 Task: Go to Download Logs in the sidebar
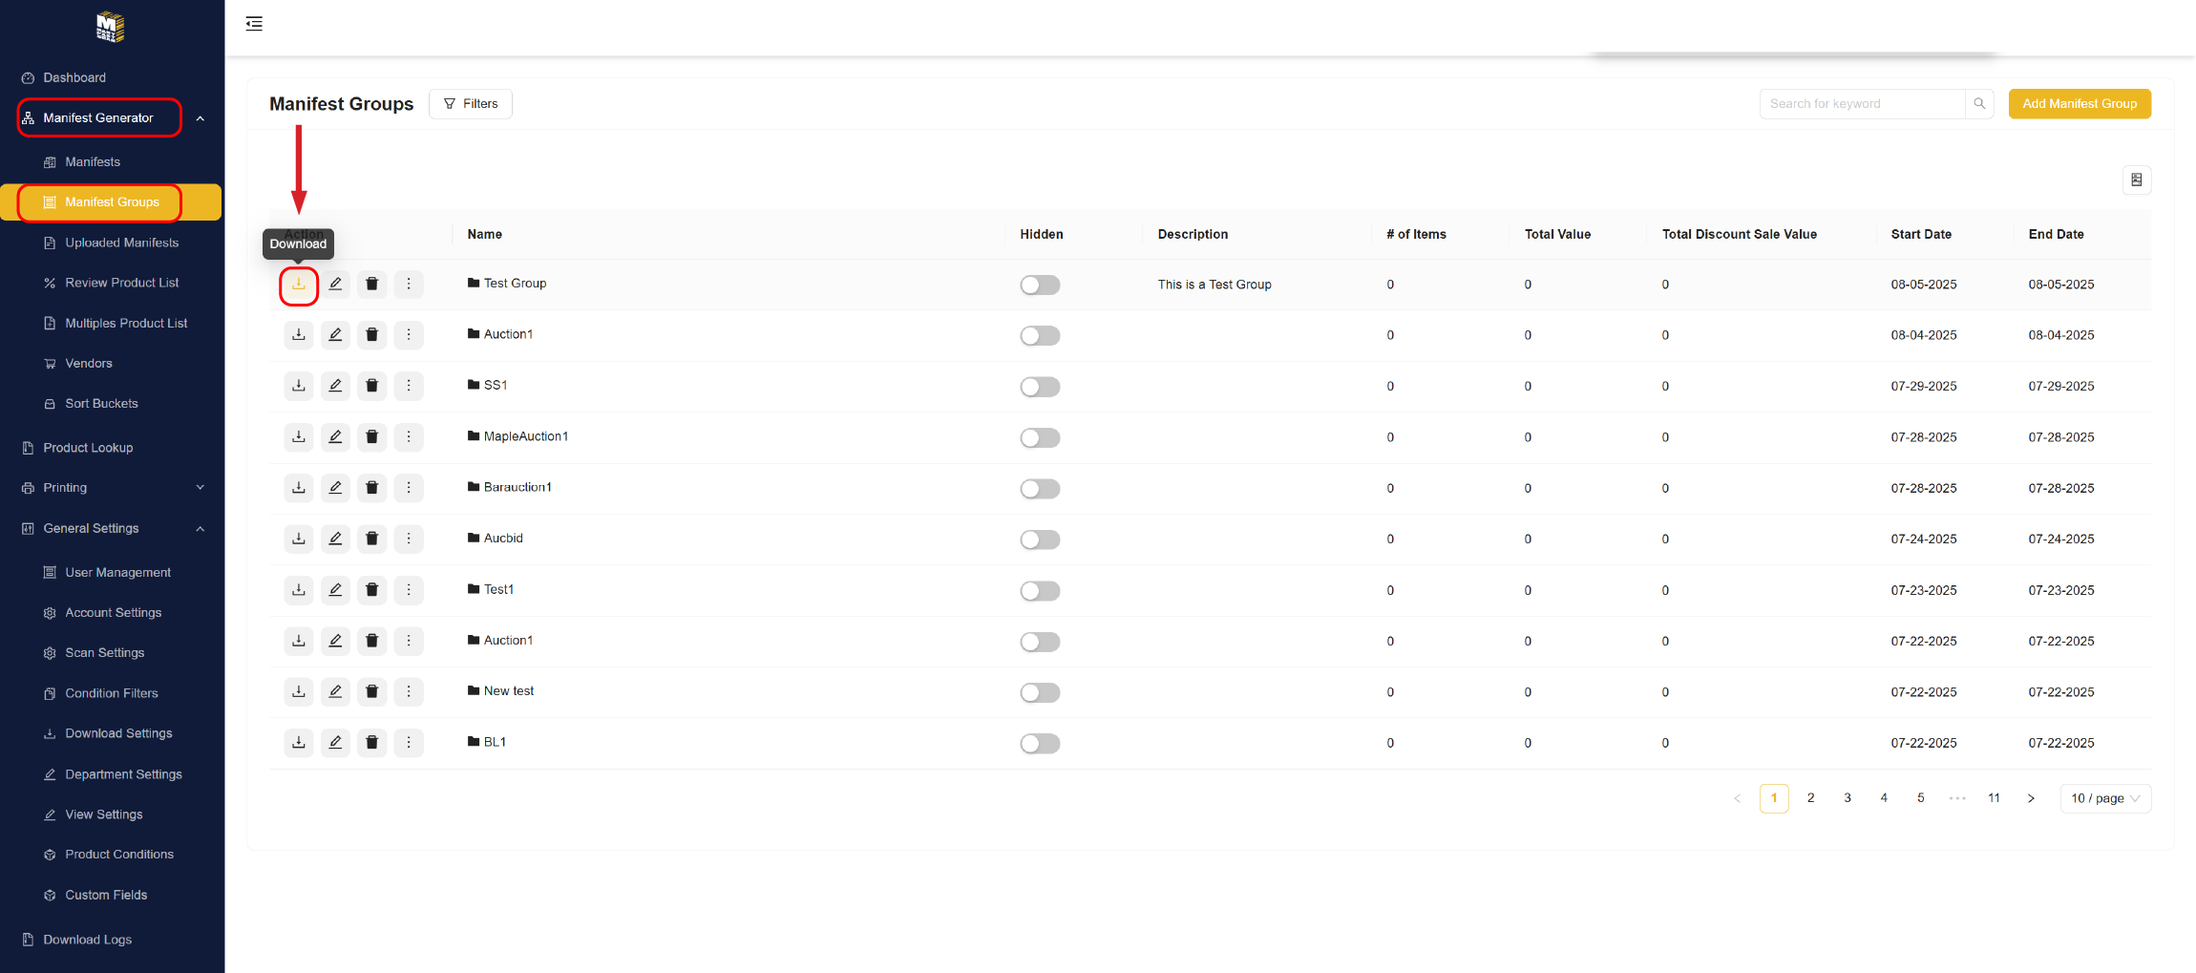87,941
